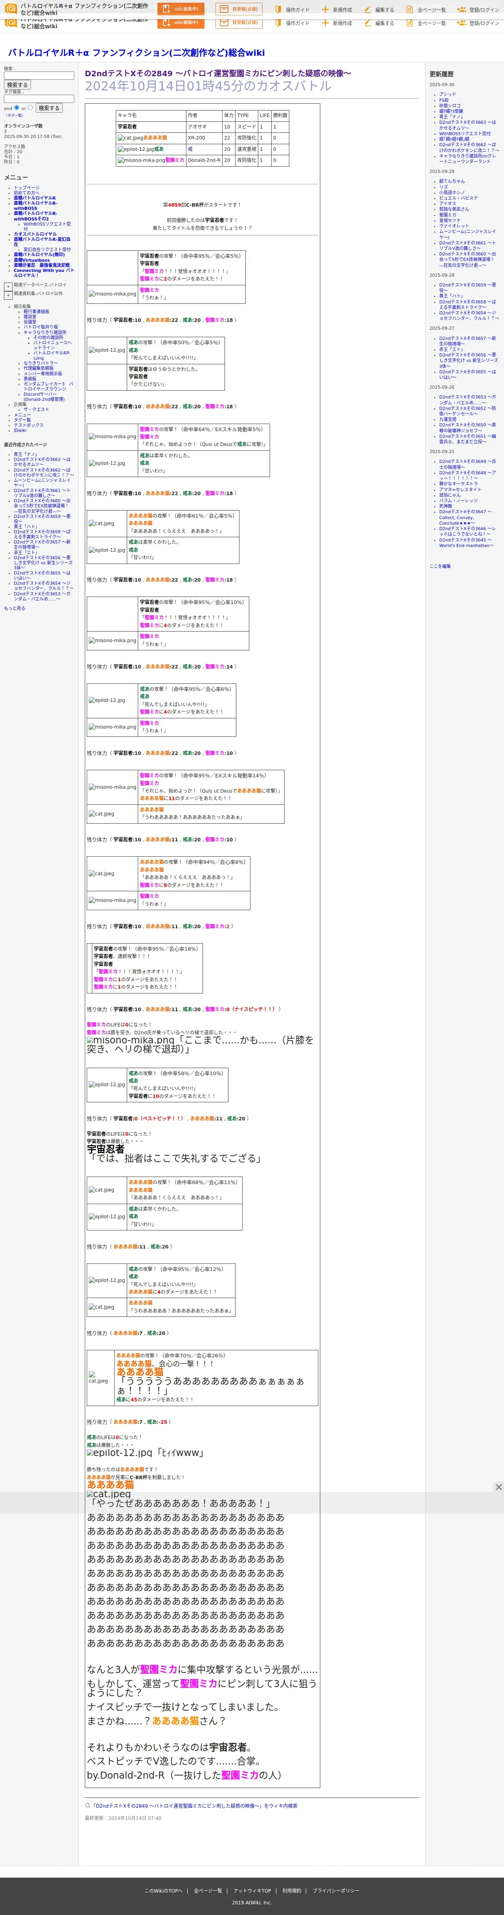The image size is (504, 1915).
Task: Open 砂狼シロコ in the update history
Action: pos(450,106)
